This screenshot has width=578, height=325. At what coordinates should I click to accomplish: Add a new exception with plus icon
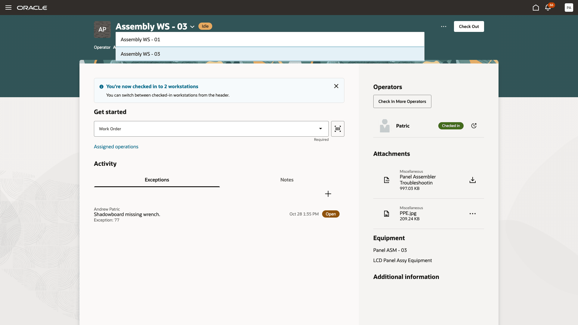click(328, 194)
